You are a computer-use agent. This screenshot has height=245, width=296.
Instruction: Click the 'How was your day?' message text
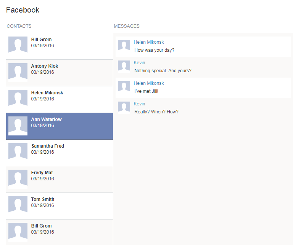tap(154, 50)
